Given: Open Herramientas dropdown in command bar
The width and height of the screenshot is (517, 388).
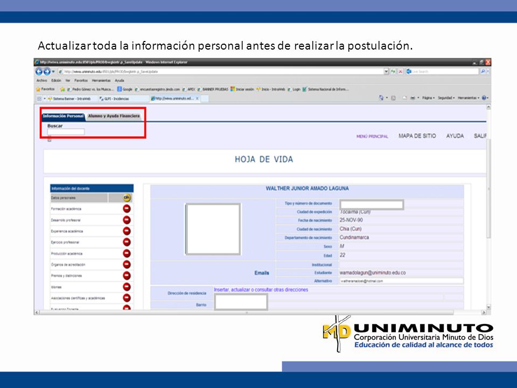Looking at the screenshot, I should pyautogui.click(x=468, y=98).
